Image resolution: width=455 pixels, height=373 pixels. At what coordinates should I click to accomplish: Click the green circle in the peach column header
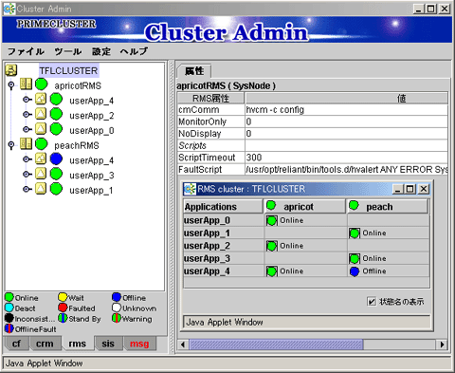click(x=354, y=206)
